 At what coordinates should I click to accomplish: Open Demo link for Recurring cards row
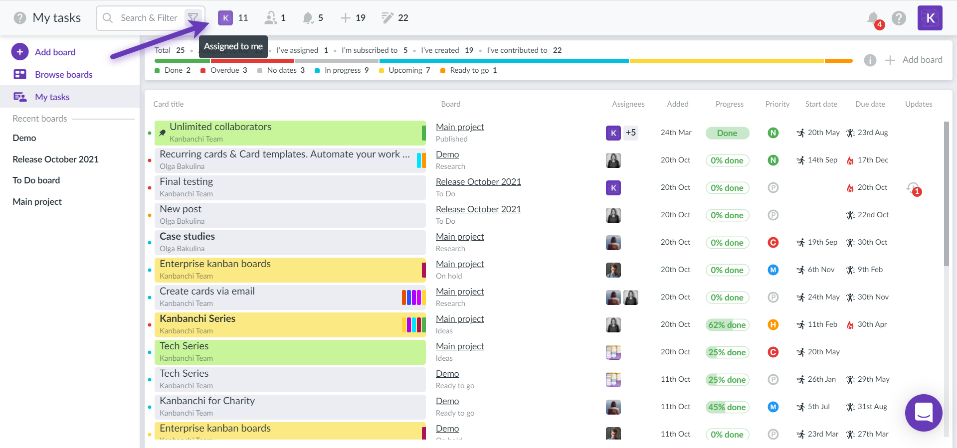[x=447, y=154]
